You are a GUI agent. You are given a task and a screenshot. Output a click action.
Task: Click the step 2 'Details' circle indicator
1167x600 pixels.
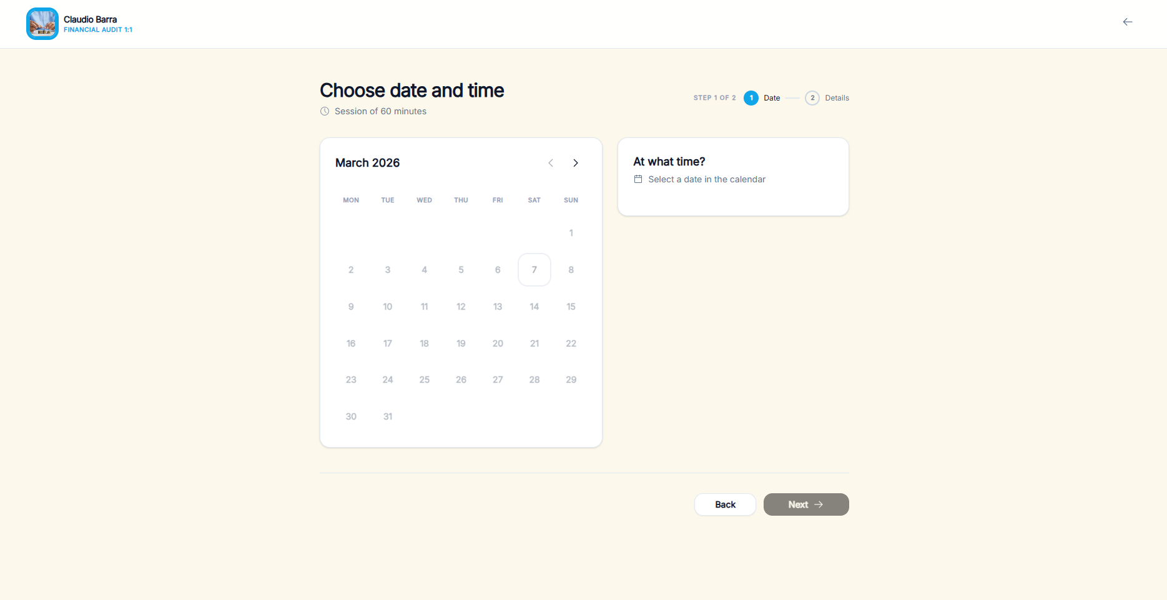[812, 98]
